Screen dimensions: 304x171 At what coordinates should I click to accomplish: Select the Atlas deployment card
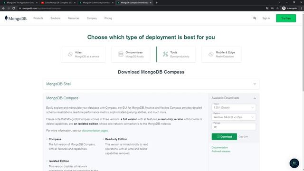point(83,54)
